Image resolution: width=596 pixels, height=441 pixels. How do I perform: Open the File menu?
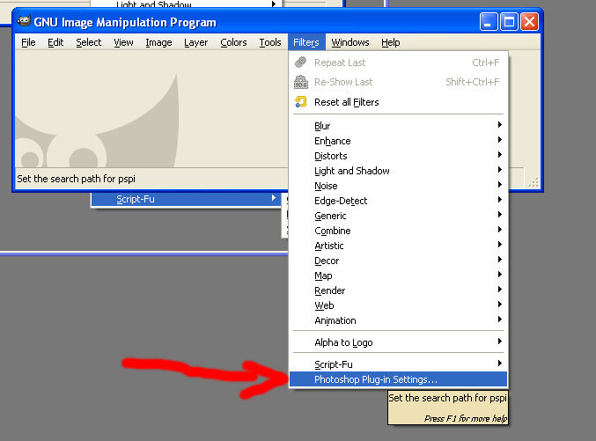click(28, 42)
